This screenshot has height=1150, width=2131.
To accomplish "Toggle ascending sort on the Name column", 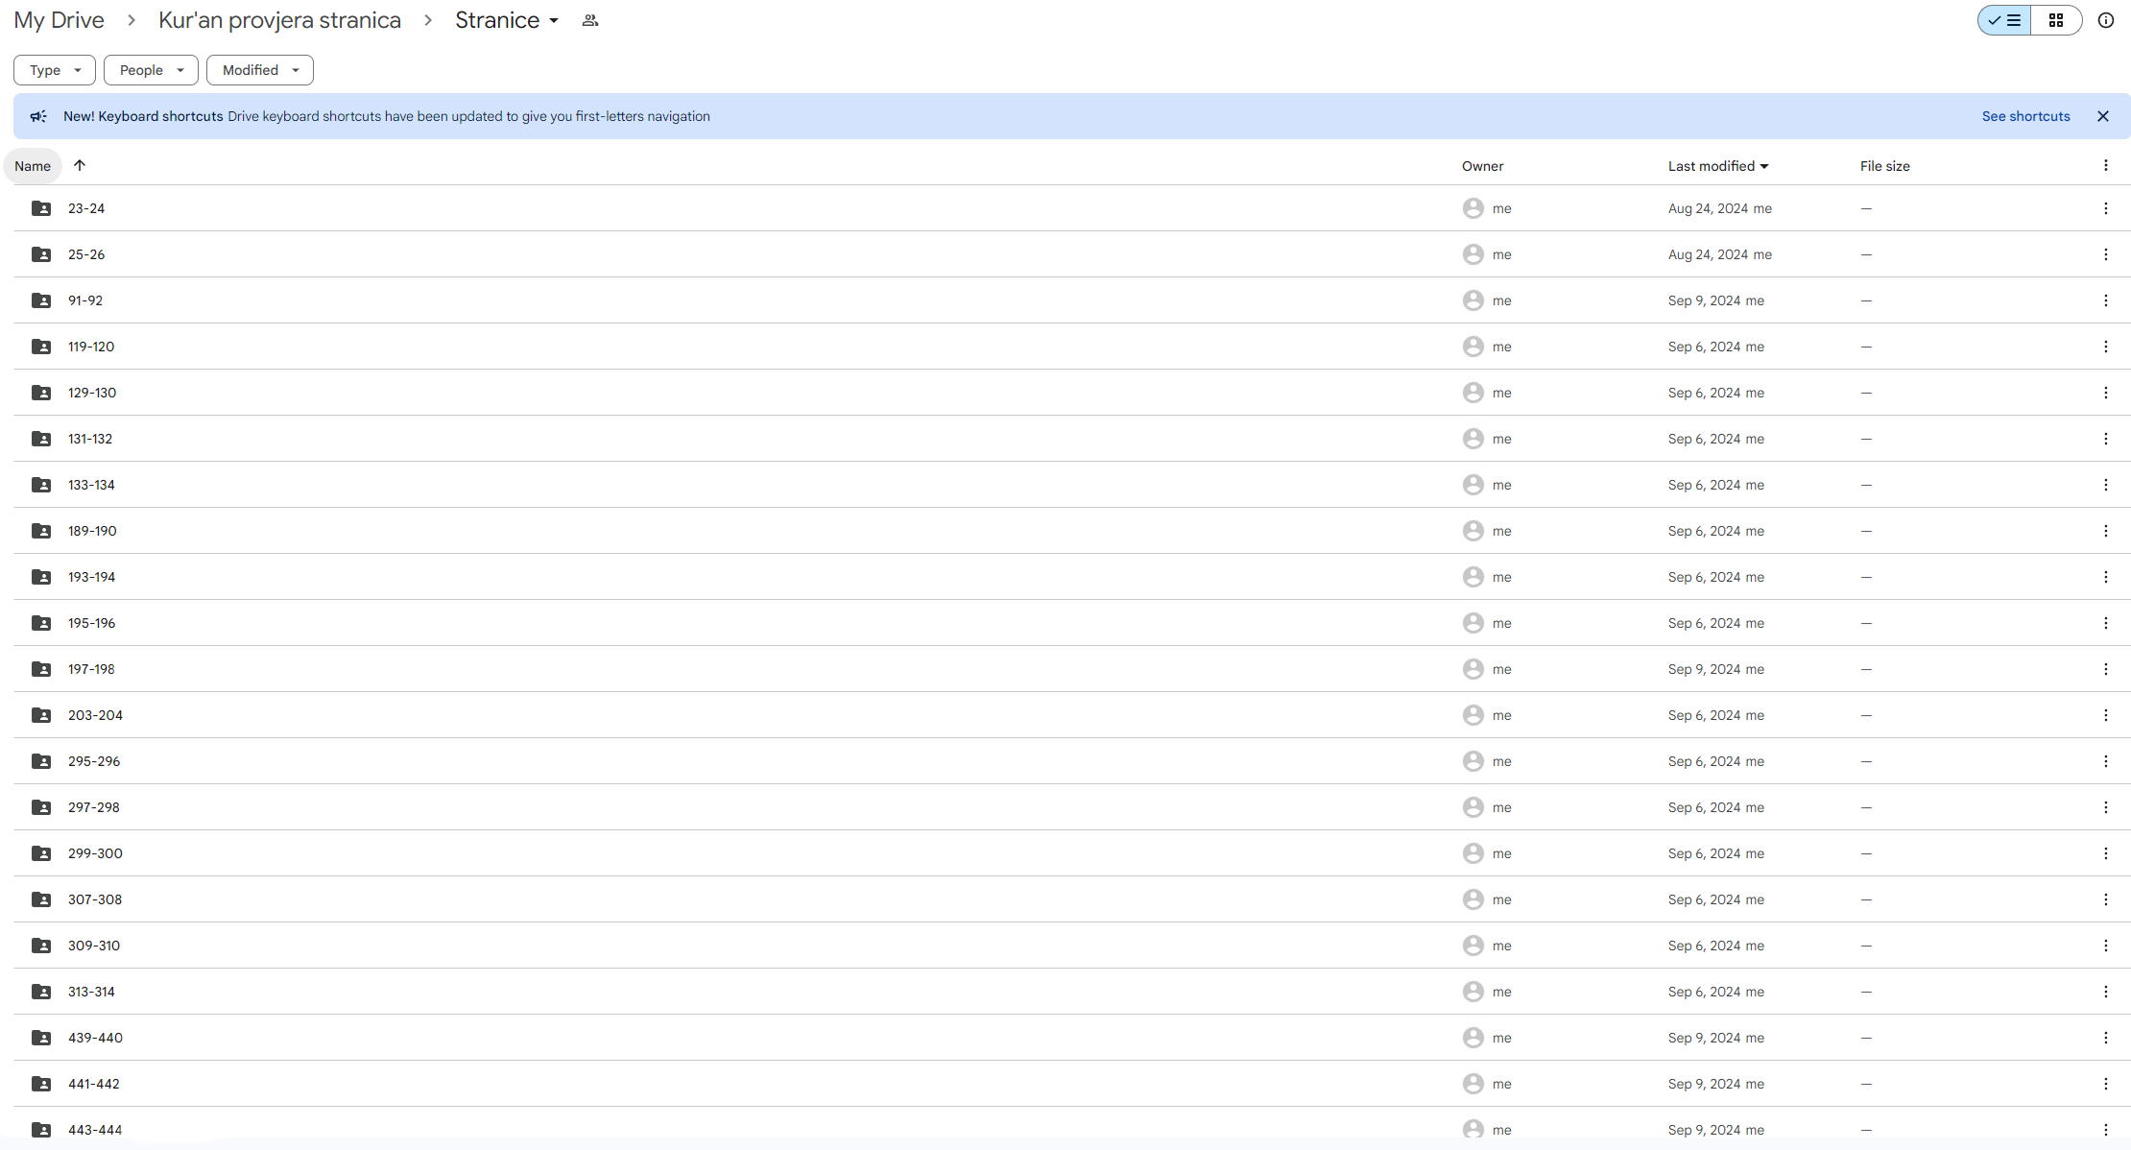I will pyautogui.click(x=80, y=165).
